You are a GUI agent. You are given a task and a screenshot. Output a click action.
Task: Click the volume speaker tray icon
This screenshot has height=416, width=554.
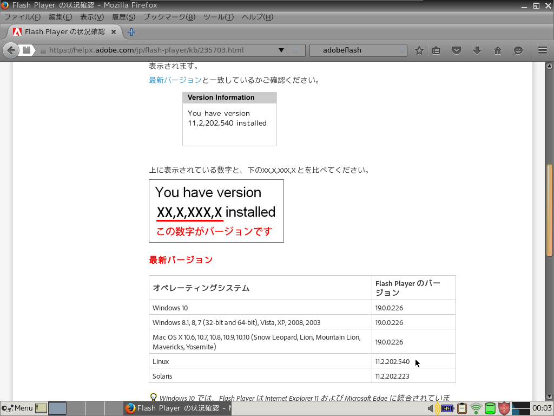[433, 408]
